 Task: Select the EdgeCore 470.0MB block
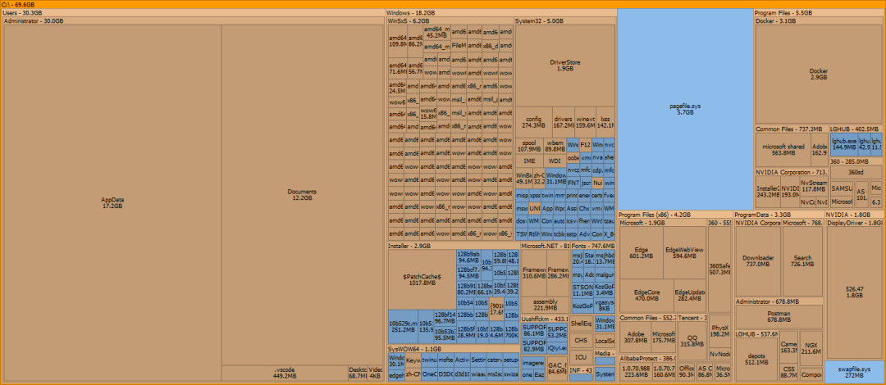click(646, 295)
